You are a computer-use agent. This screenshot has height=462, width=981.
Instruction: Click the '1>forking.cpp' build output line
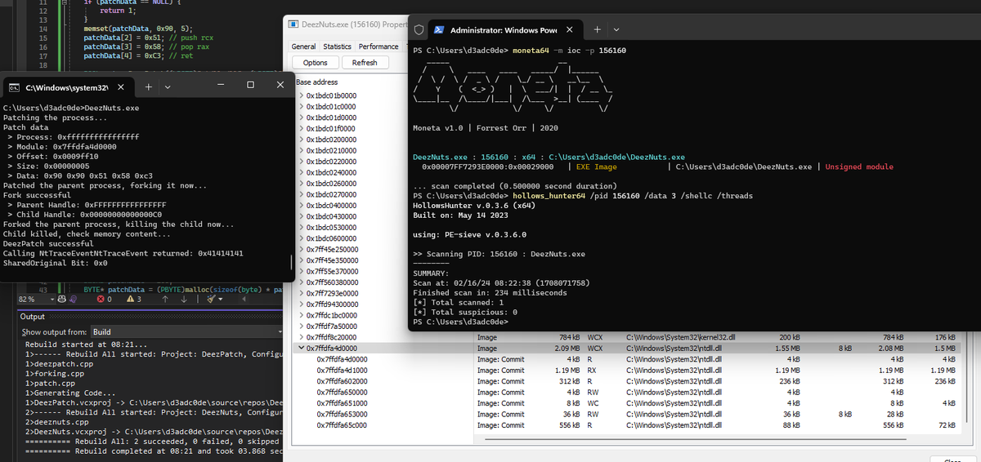click(53, 375)
